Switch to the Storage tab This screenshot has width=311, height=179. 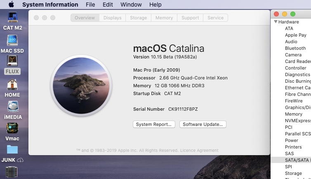point(139,18)
